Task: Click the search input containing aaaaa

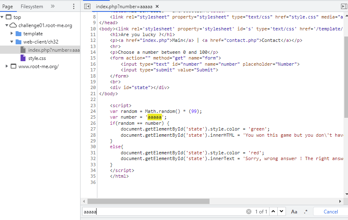Action: tap(164, 211)
